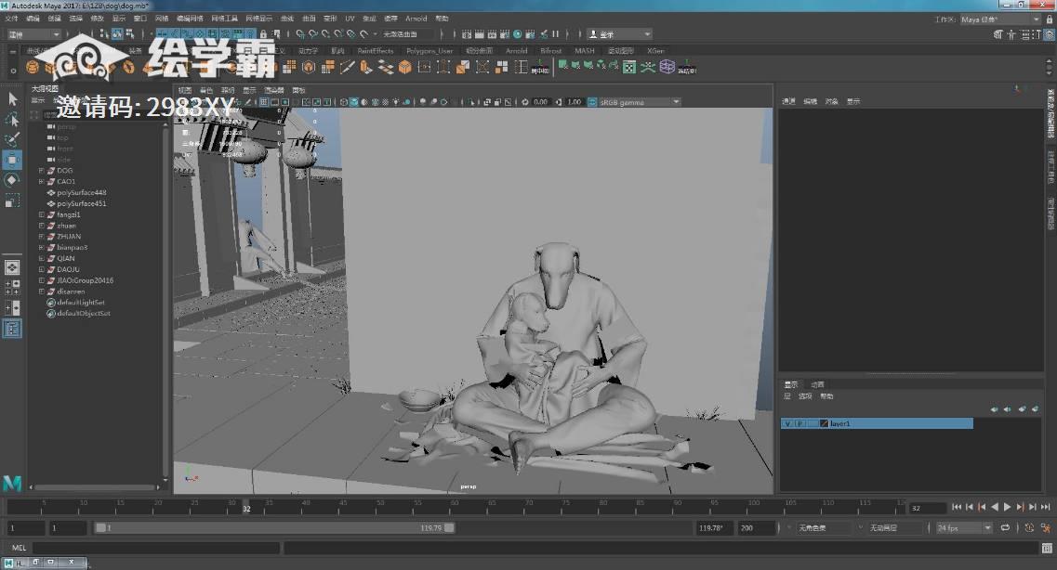This screenshot has height=570, width=1057.
Task: Switch to the MASH shelf tab
Action: coord(584,51)
